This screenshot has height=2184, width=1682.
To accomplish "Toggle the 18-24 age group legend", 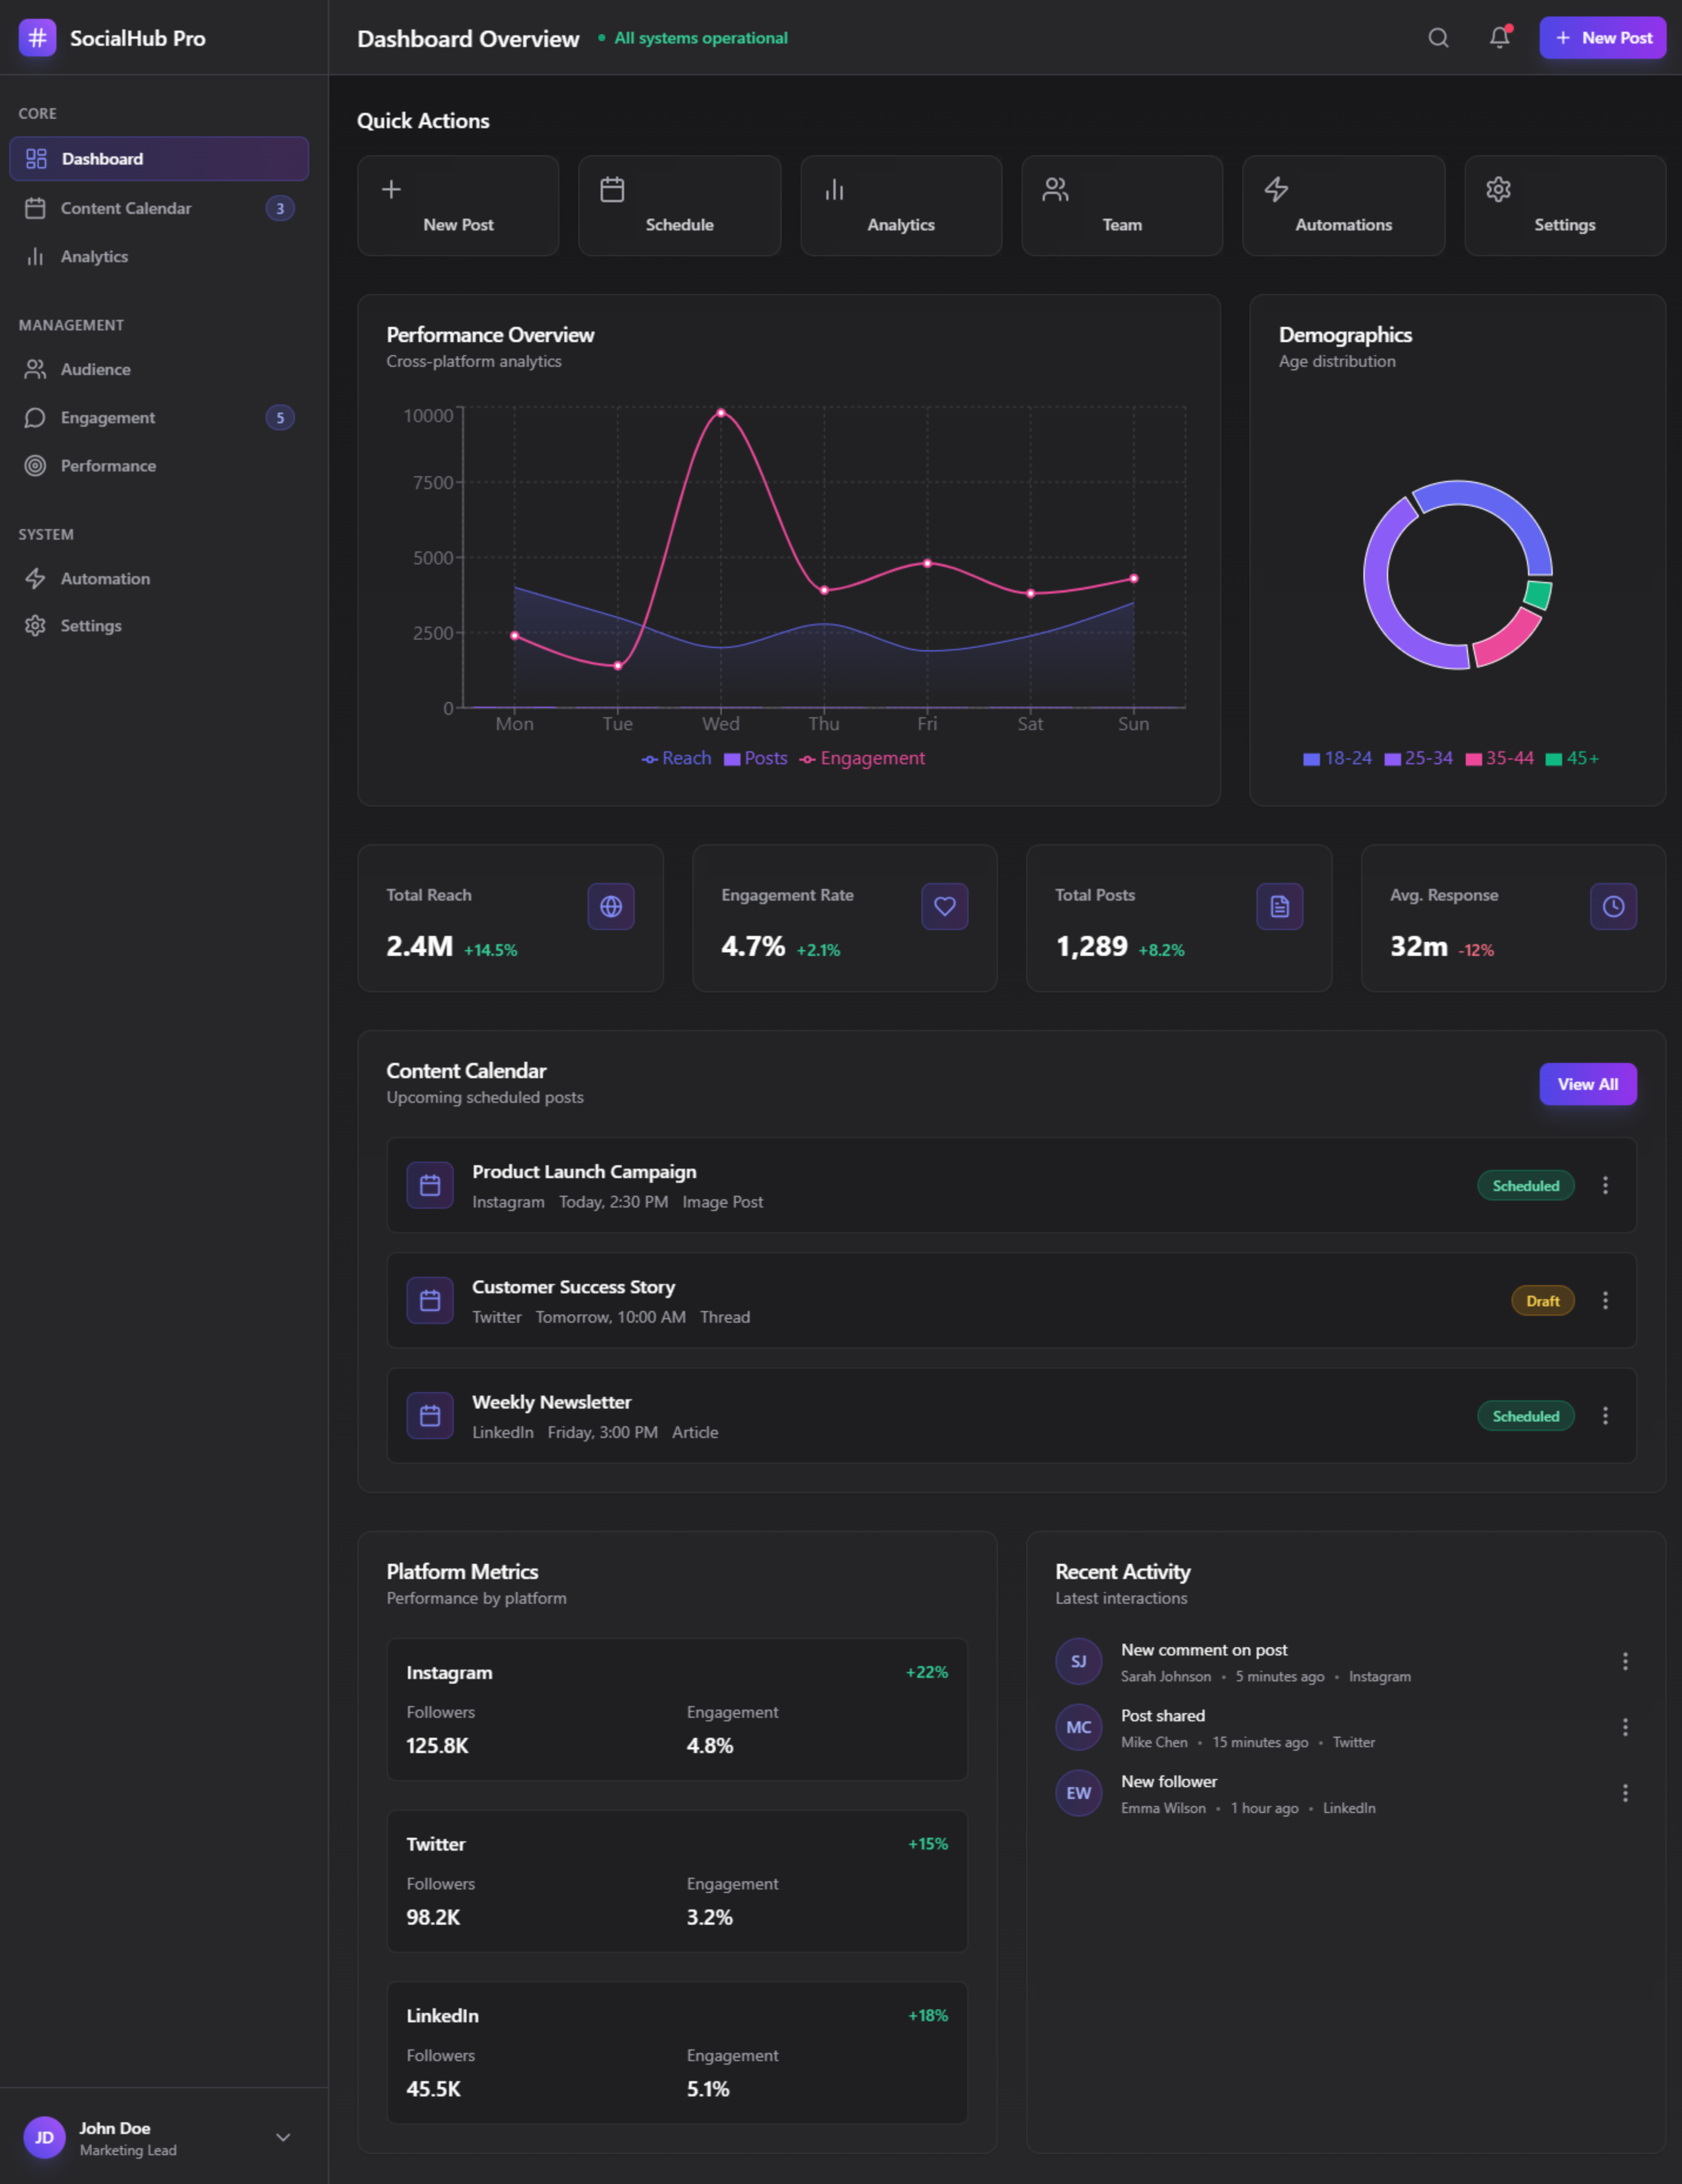I will 1337,758.
